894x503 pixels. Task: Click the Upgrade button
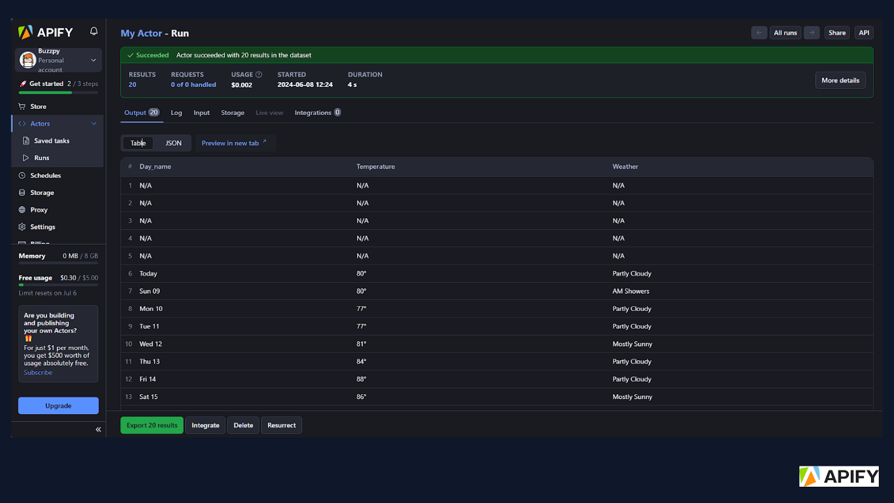point(58,406)
